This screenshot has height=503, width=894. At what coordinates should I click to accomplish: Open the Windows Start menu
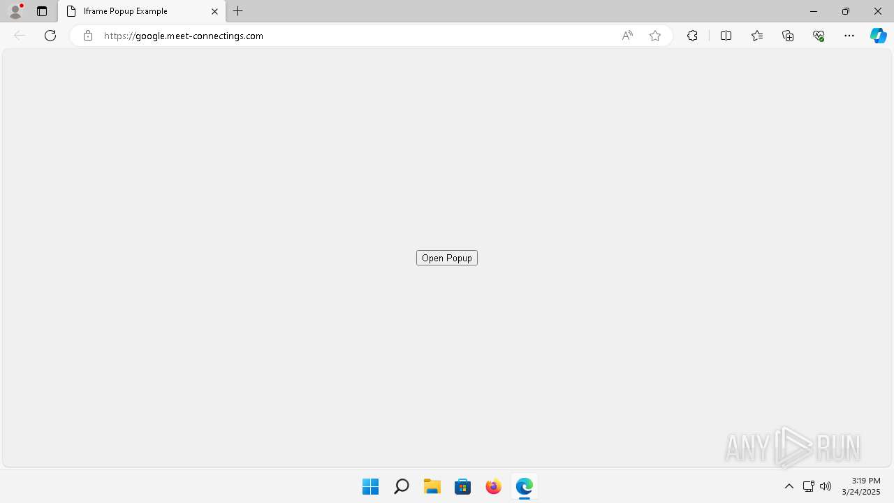370,486
